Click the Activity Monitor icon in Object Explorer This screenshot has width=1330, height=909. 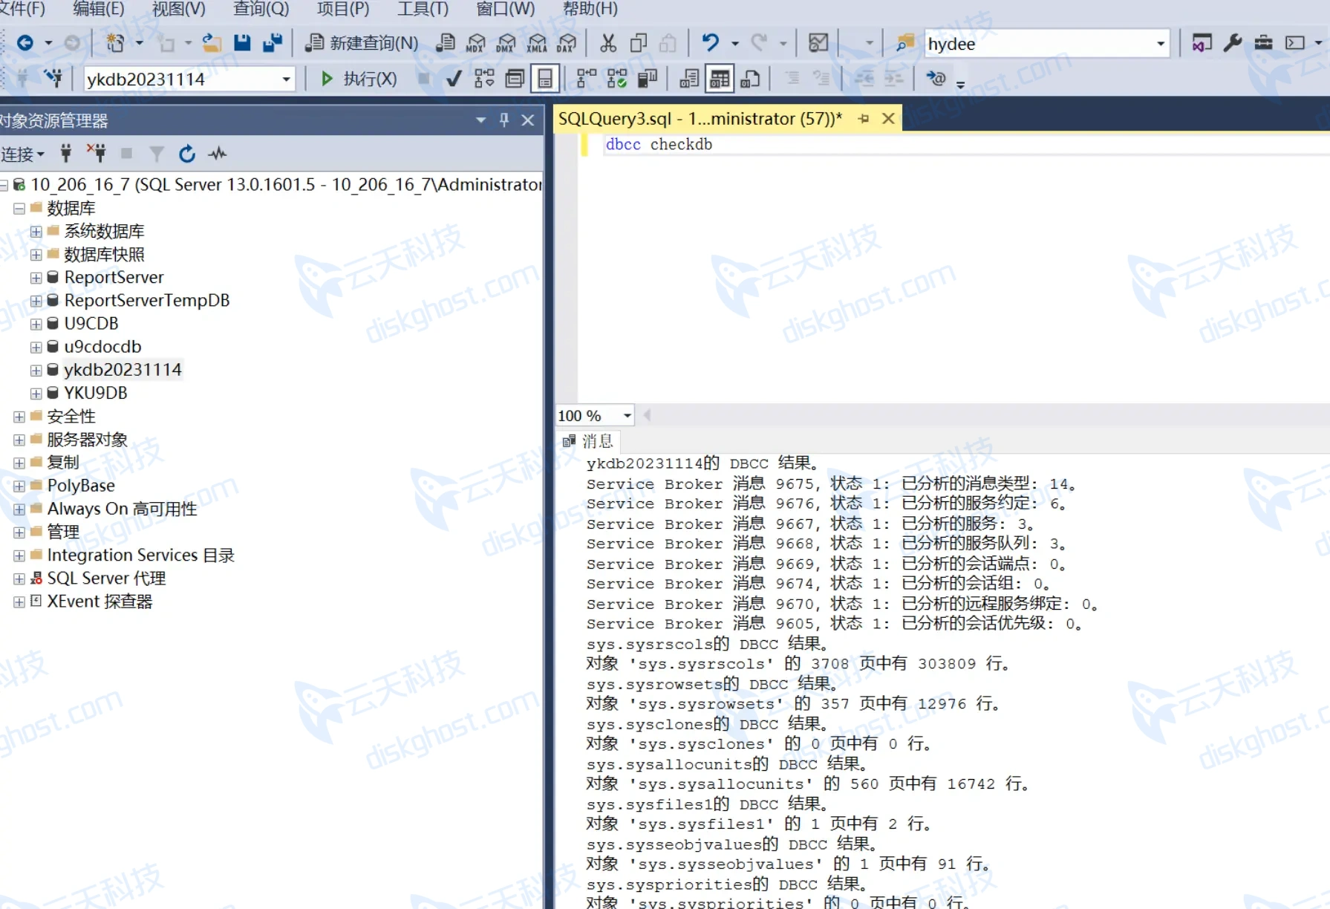tap(218, 154)
